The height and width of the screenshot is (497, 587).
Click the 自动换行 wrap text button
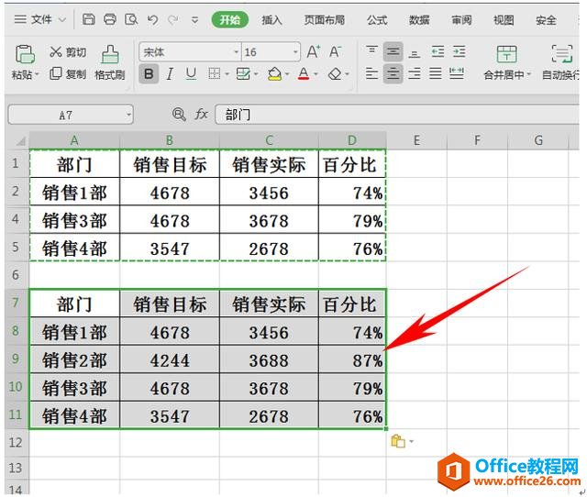point(560,62)
